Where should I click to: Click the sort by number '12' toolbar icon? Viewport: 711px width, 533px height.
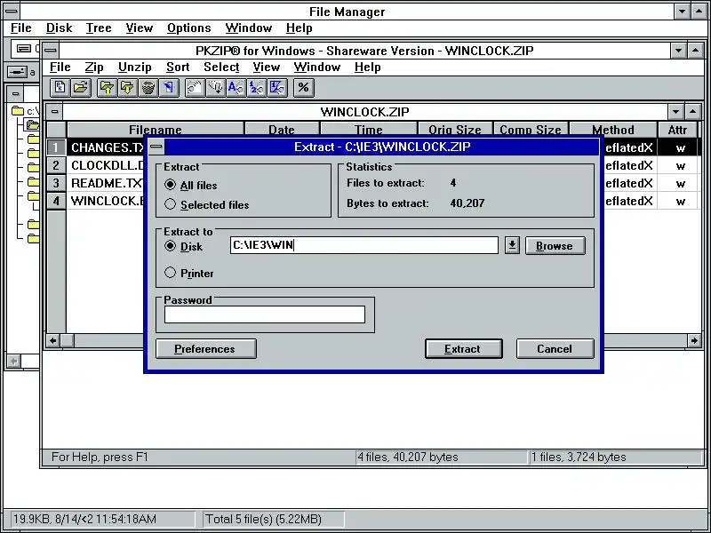[x=257, y=87]
